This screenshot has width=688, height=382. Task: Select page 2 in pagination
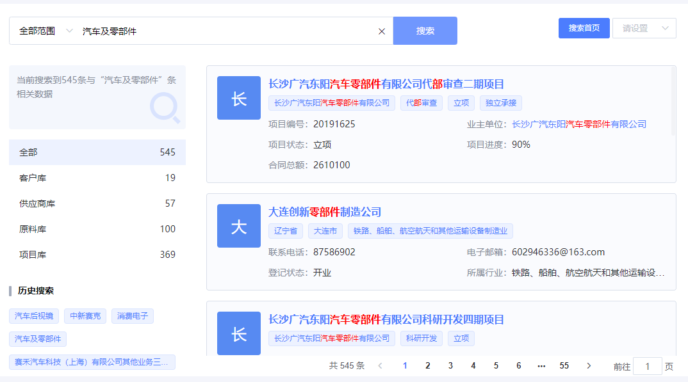428,366
